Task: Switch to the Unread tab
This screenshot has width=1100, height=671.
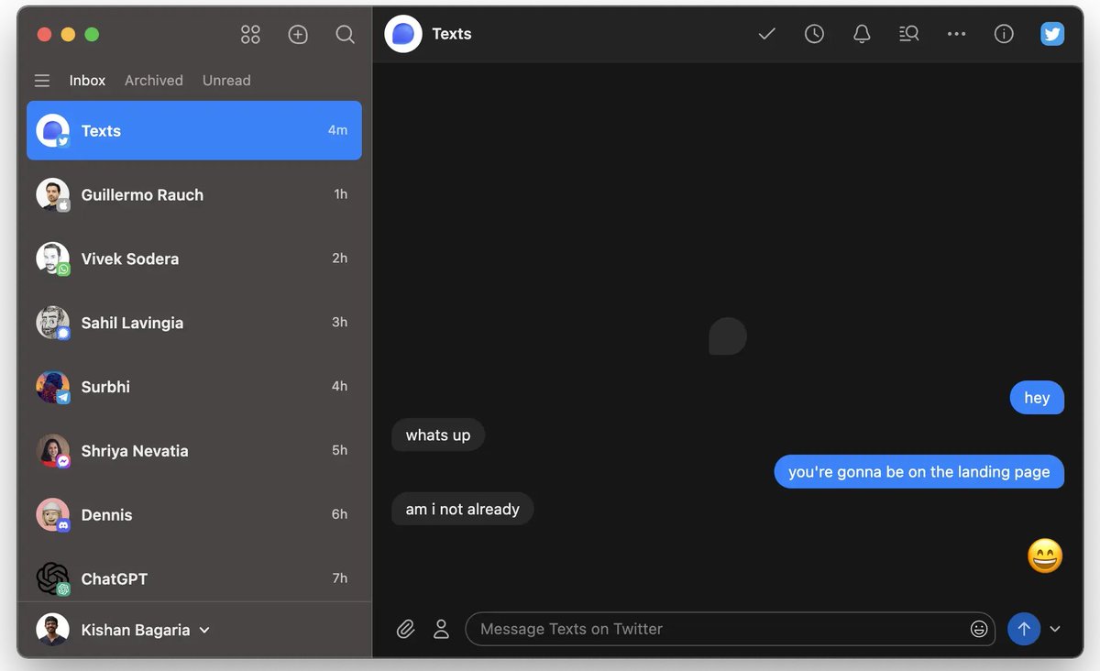Action: [x=226, y=81]
